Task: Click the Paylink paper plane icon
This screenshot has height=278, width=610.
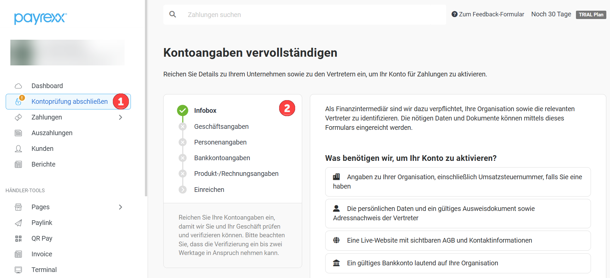Action: tap(18, 223)
